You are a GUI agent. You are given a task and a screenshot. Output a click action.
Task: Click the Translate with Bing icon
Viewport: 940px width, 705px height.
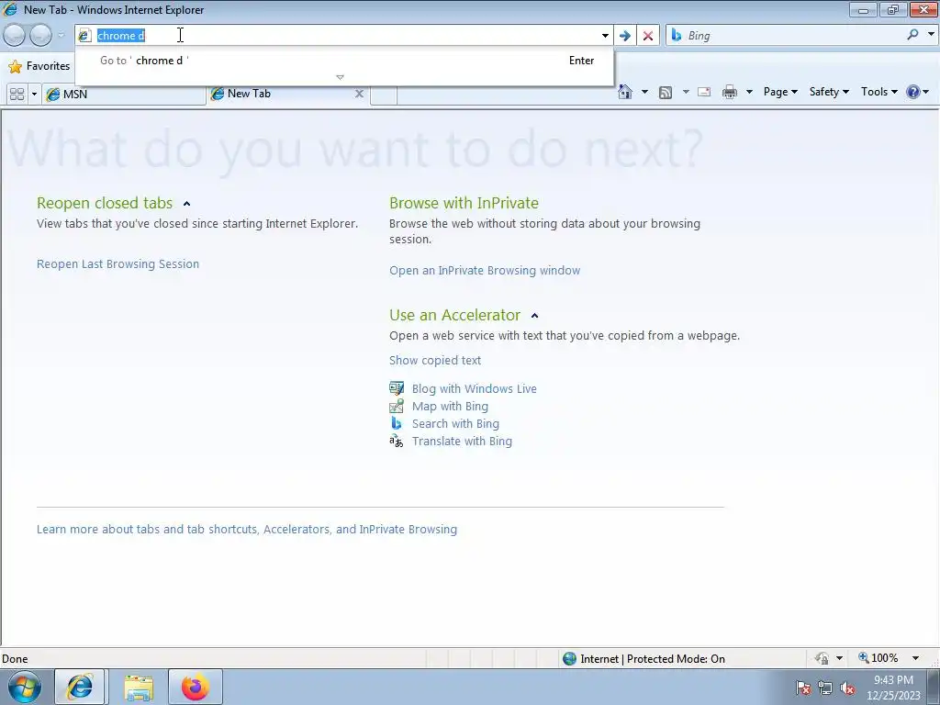pyautogui.click(x=397, y=442)
